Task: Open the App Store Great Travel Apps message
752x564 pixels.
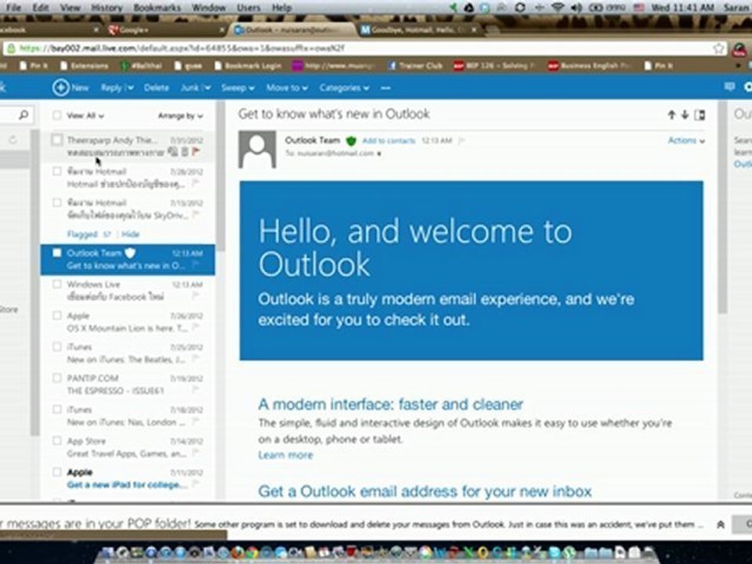Action: [128, 447]
